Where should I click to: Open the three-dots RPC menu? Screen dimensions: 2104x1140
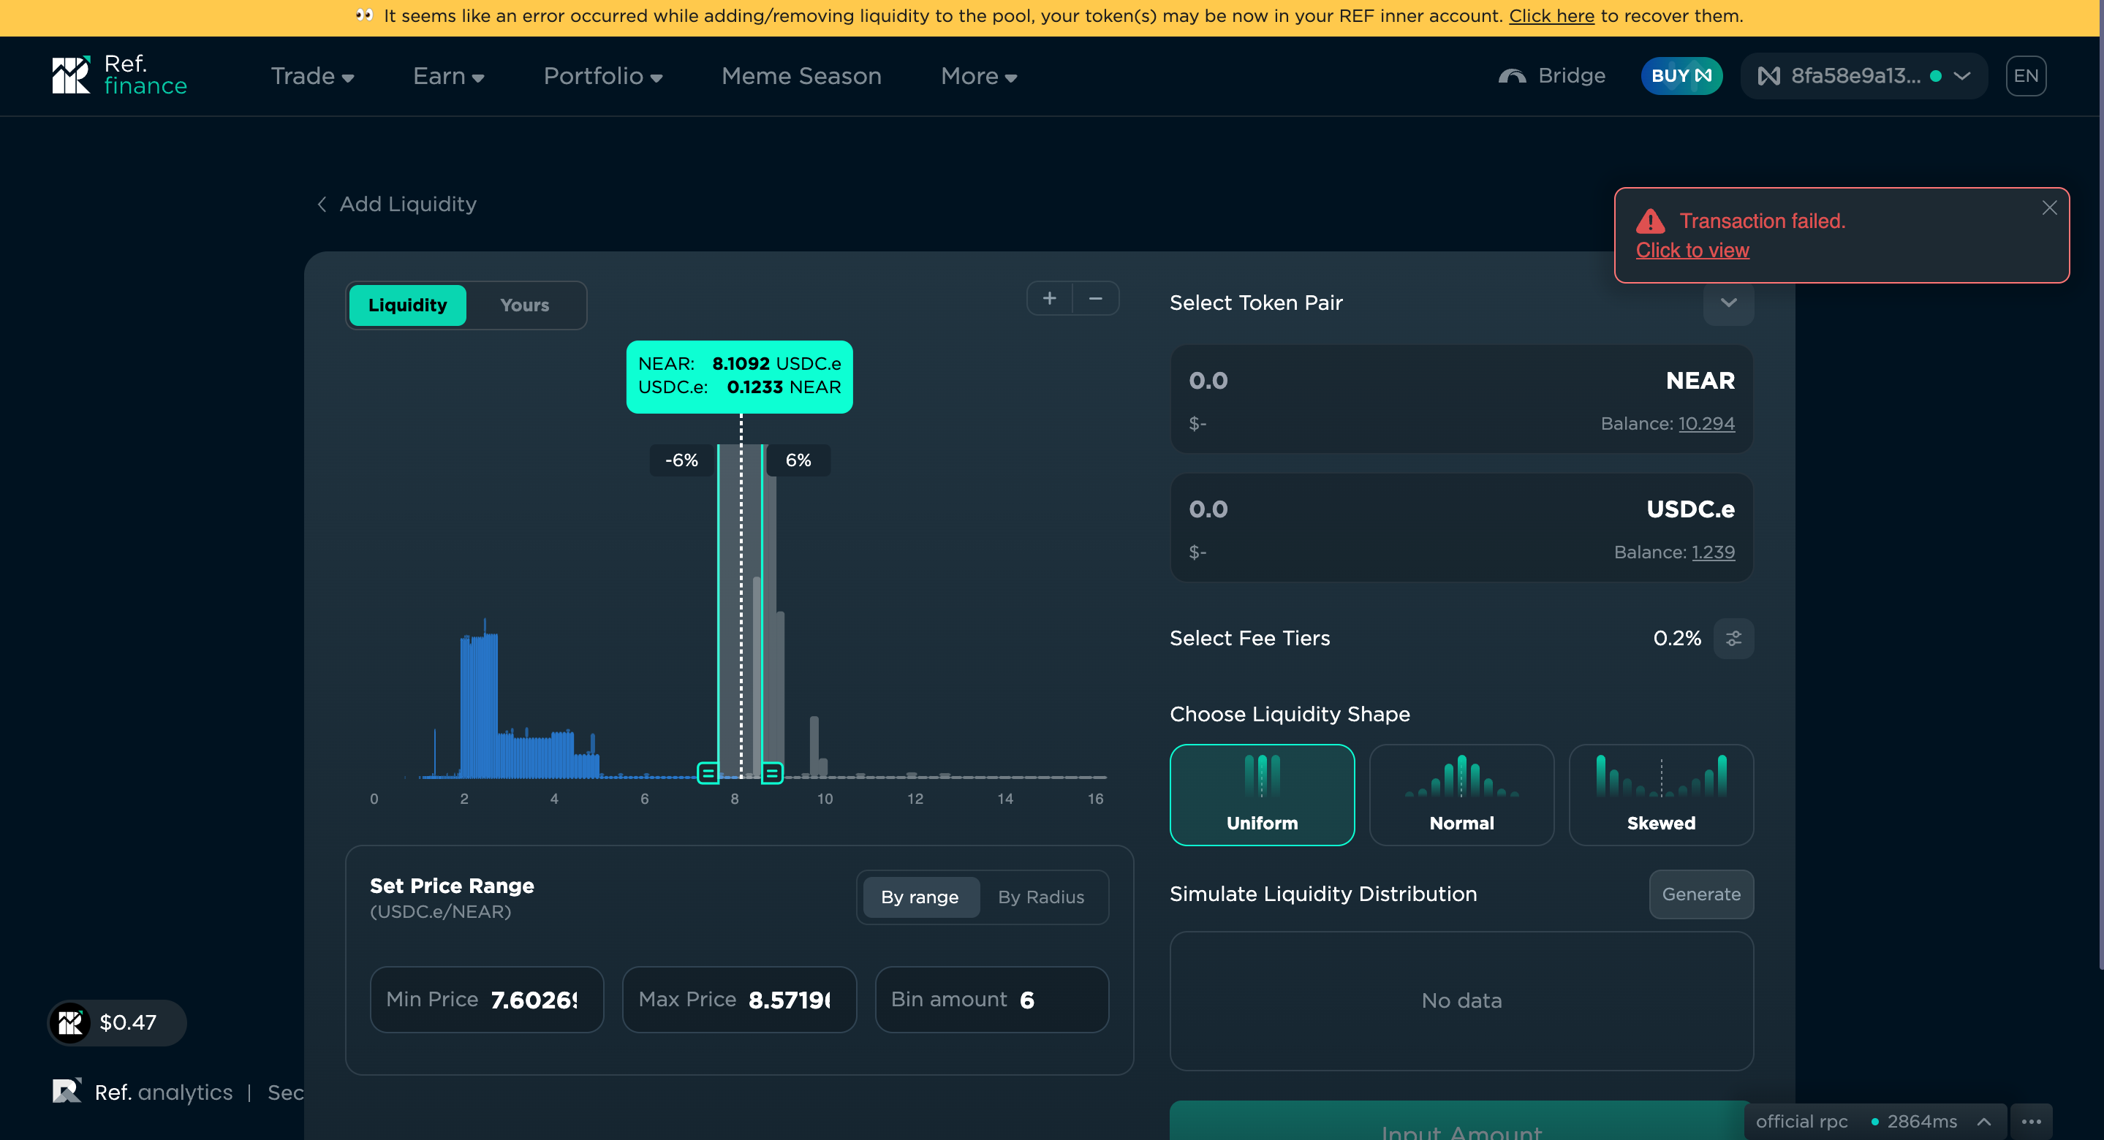[2032, 1121]
